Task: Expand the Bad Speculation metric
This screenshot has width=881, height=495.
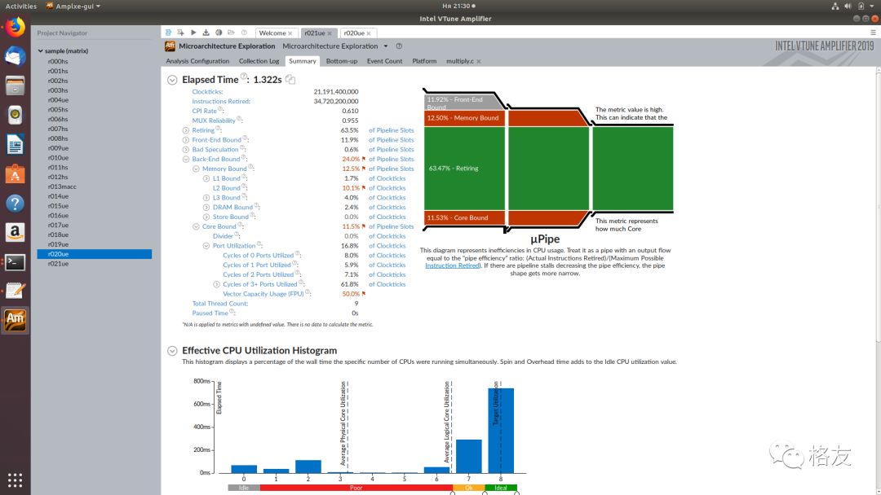Action: pos(185,150)
